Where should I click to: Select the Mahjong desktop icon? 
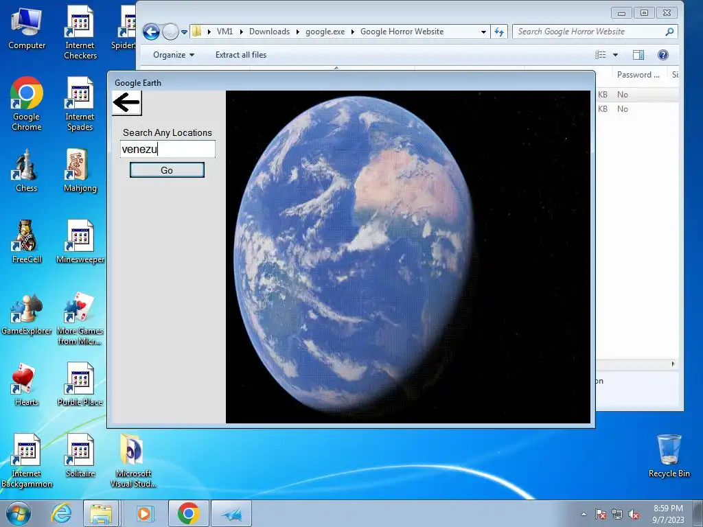(x=80, y=170)
